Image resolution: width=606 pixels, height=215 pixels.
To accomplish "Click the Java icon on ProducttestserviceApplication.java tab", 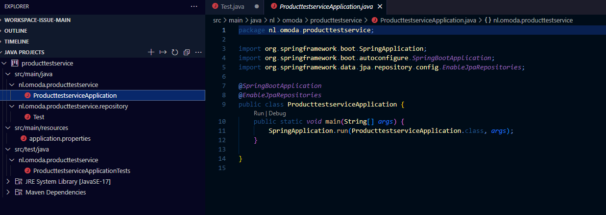I will (x=273, y=6).
